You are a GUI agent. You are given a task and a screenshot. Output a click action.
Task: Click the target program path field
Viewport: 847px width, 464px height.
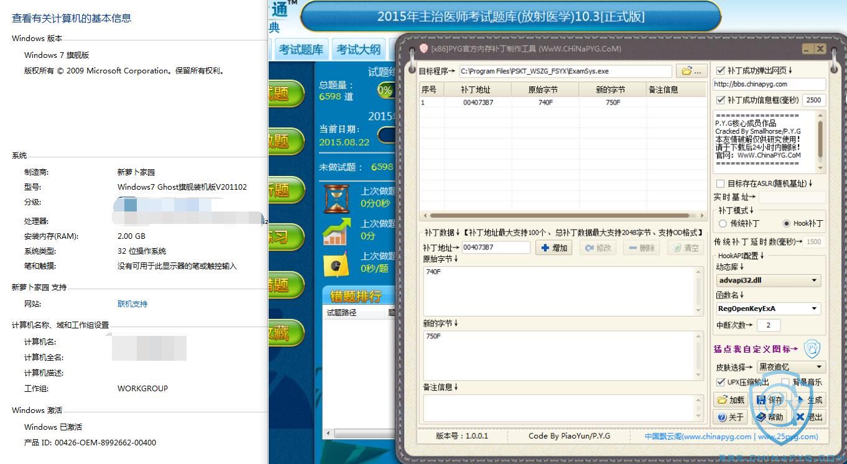tap(565, 72)
